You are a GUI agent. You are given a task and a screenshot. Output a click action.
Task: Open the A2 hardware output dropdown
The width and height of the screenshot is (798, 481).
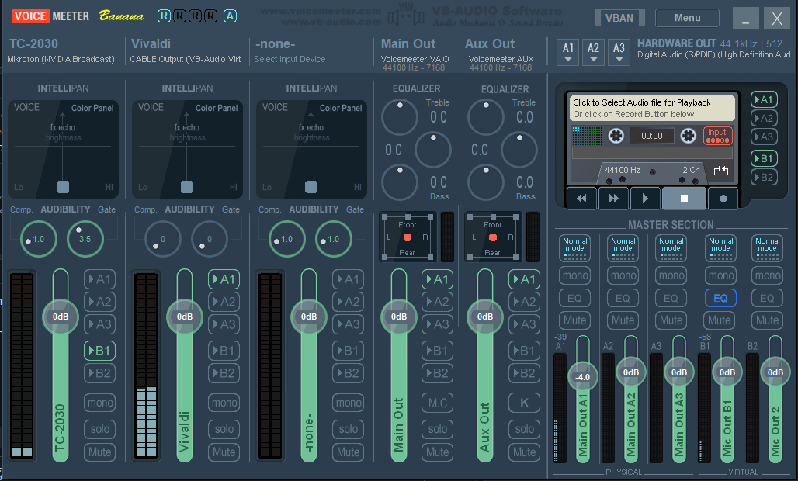click(x=593, y=53)
